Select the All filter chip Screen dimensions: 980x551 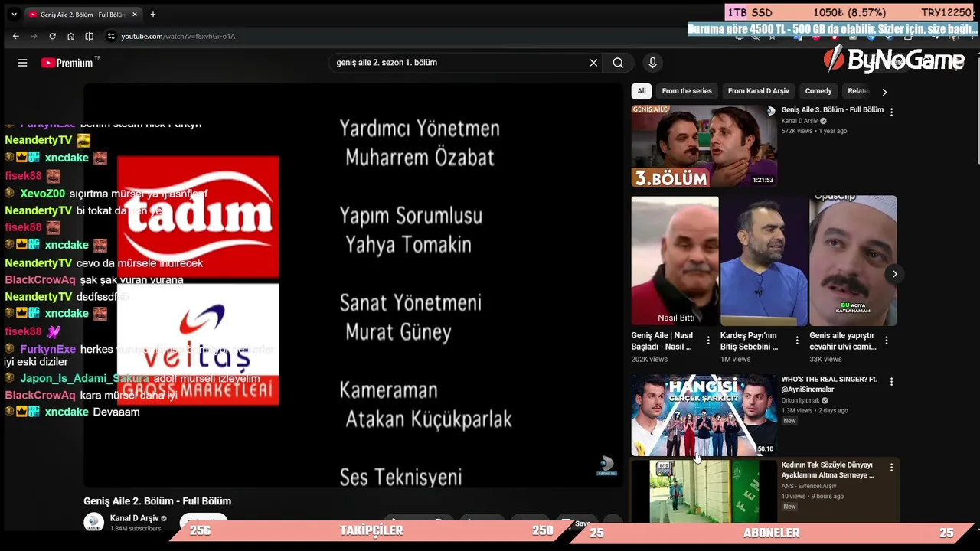click(x=642, y=91)
